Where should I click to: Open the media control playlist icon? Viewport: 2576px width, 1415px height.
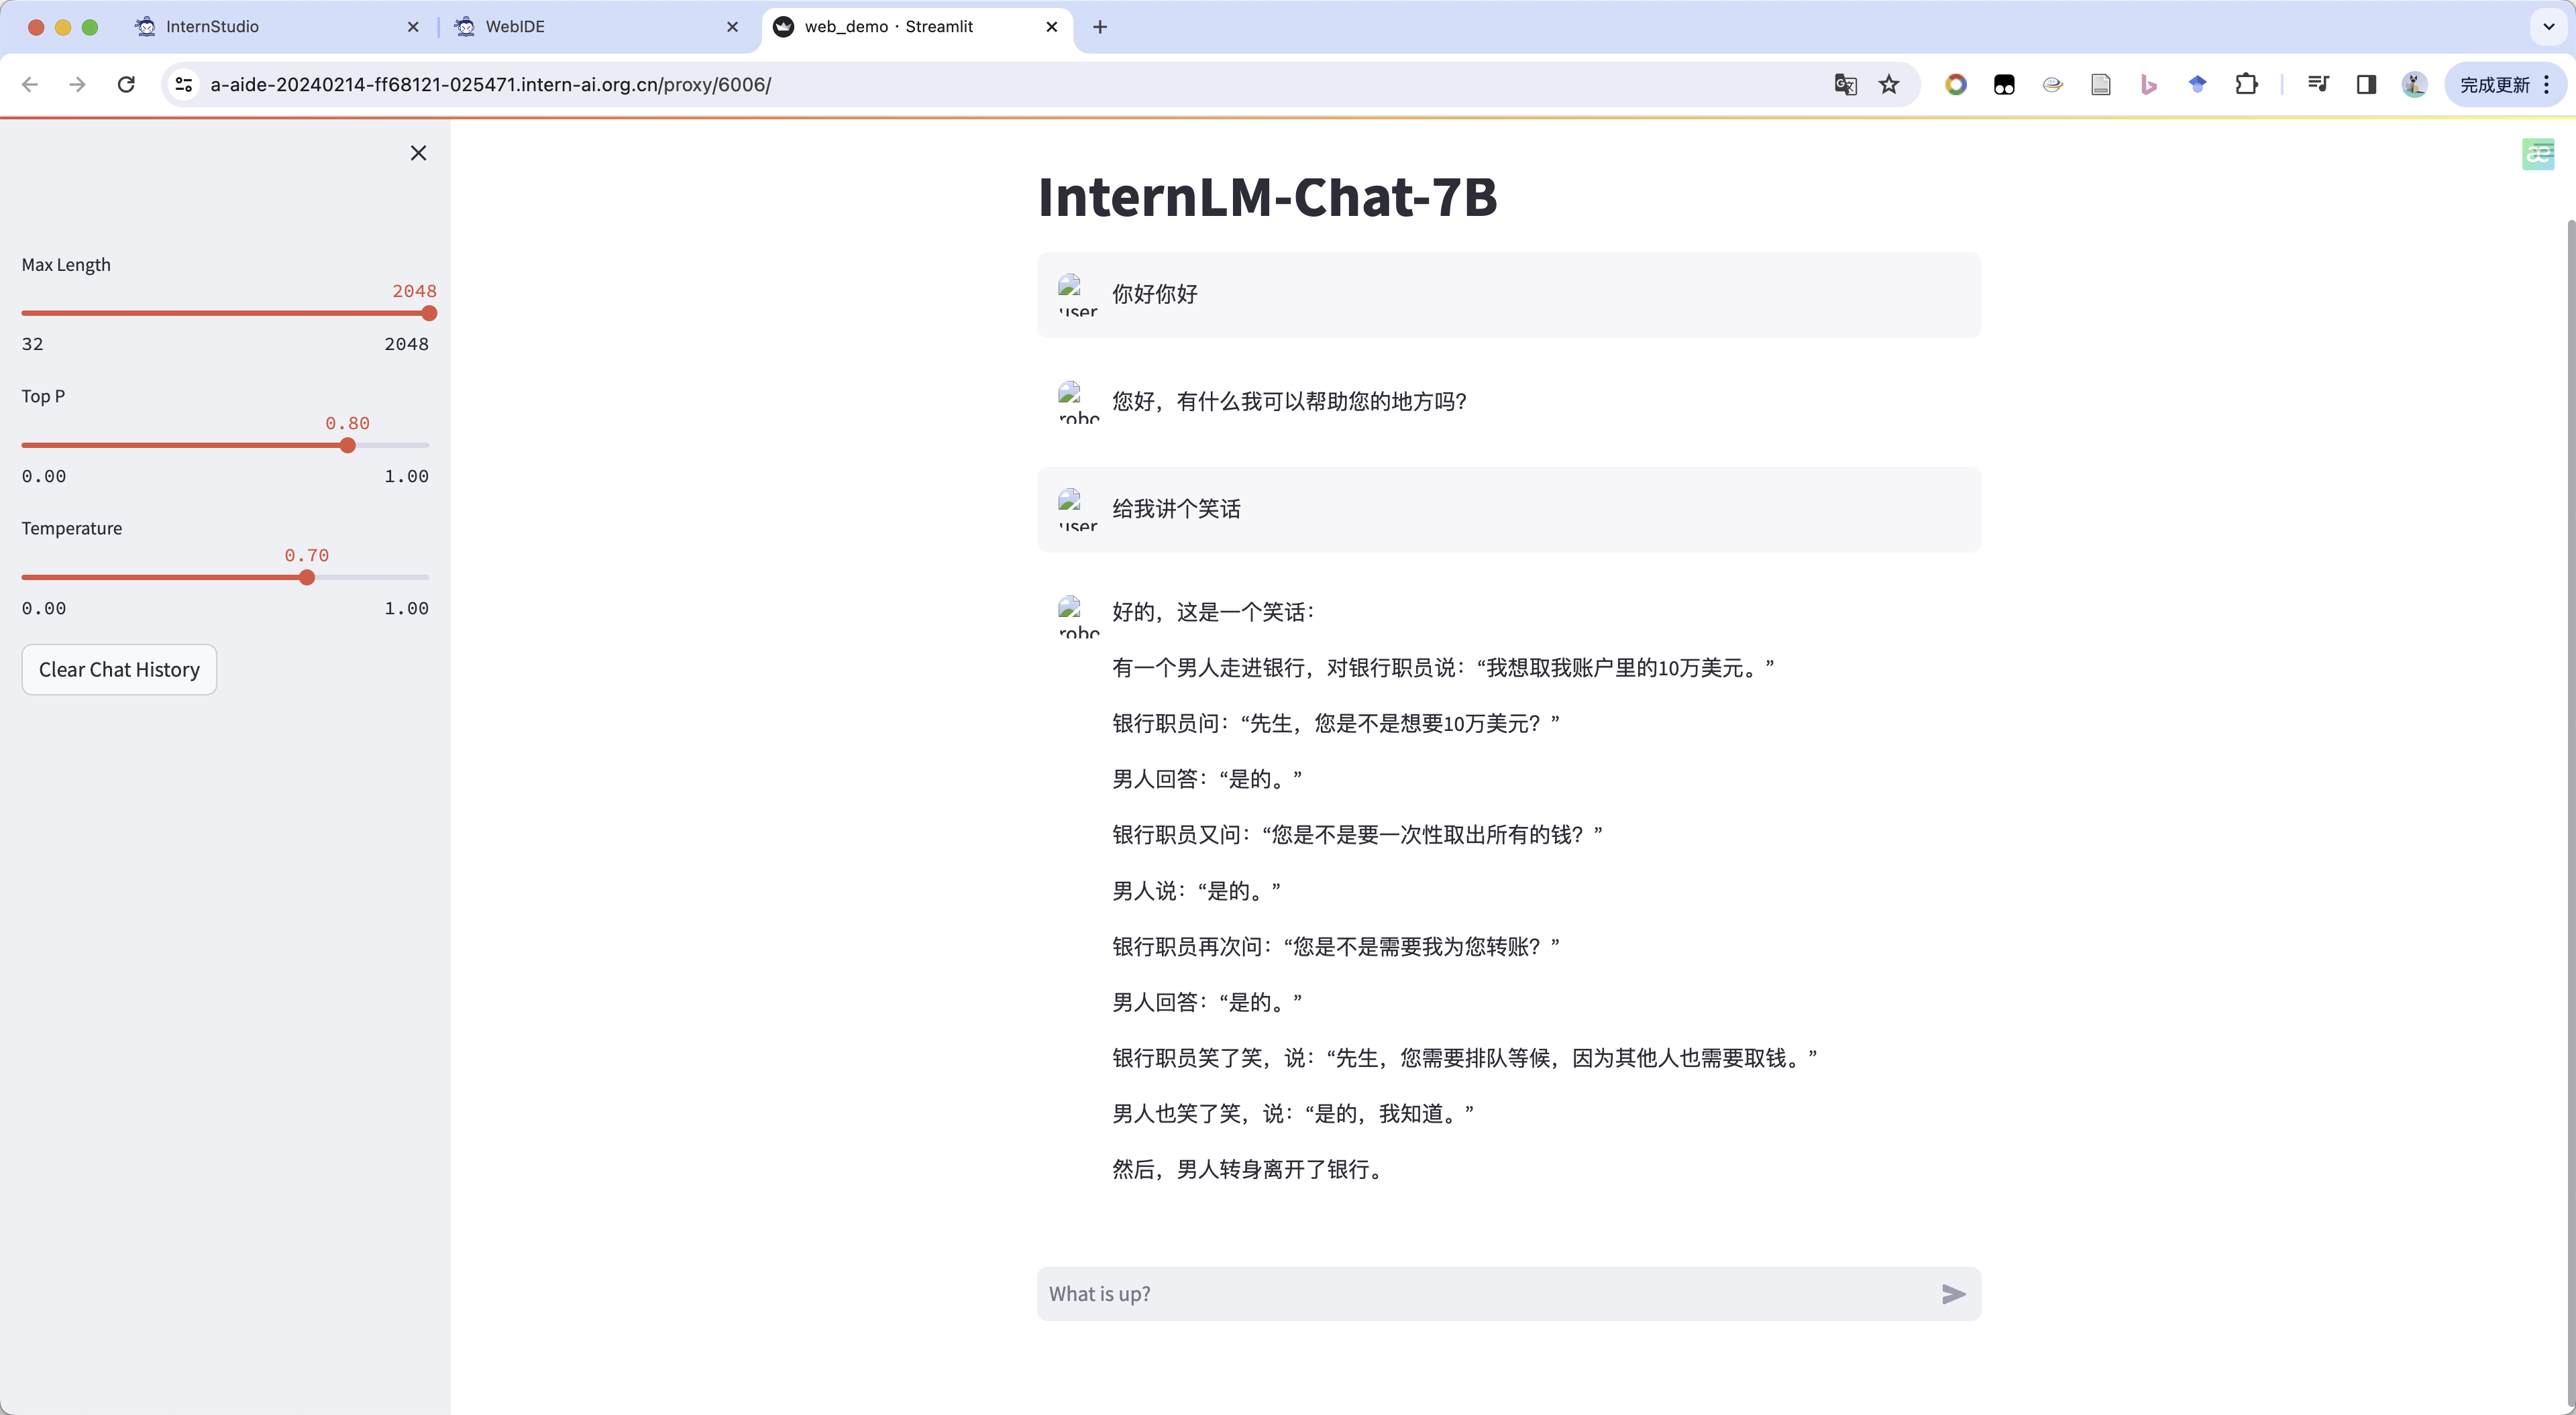pyautogui.click(x=2317, y=85)
